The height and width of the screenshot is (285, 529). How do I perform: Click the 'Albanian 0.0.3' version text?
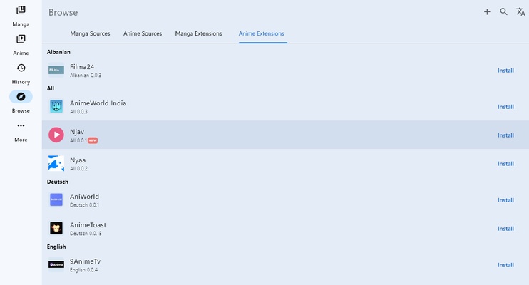pyautogui.click(x=86, y=76)
